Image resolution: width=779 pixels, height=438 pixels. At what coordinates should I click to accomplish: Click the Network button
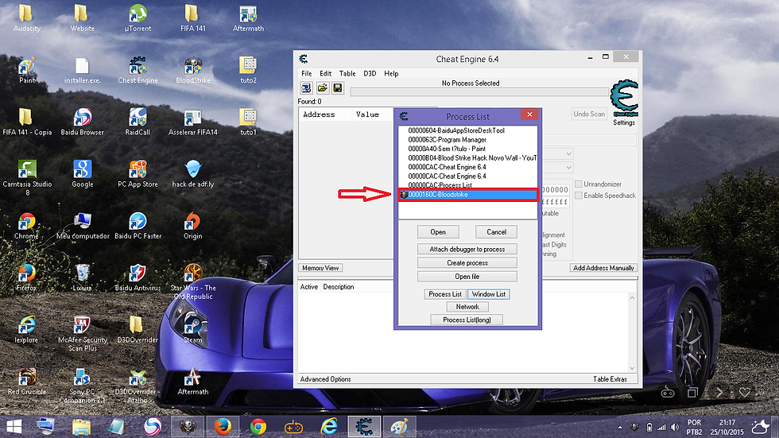pyautogui.click(x=467, y=307)
